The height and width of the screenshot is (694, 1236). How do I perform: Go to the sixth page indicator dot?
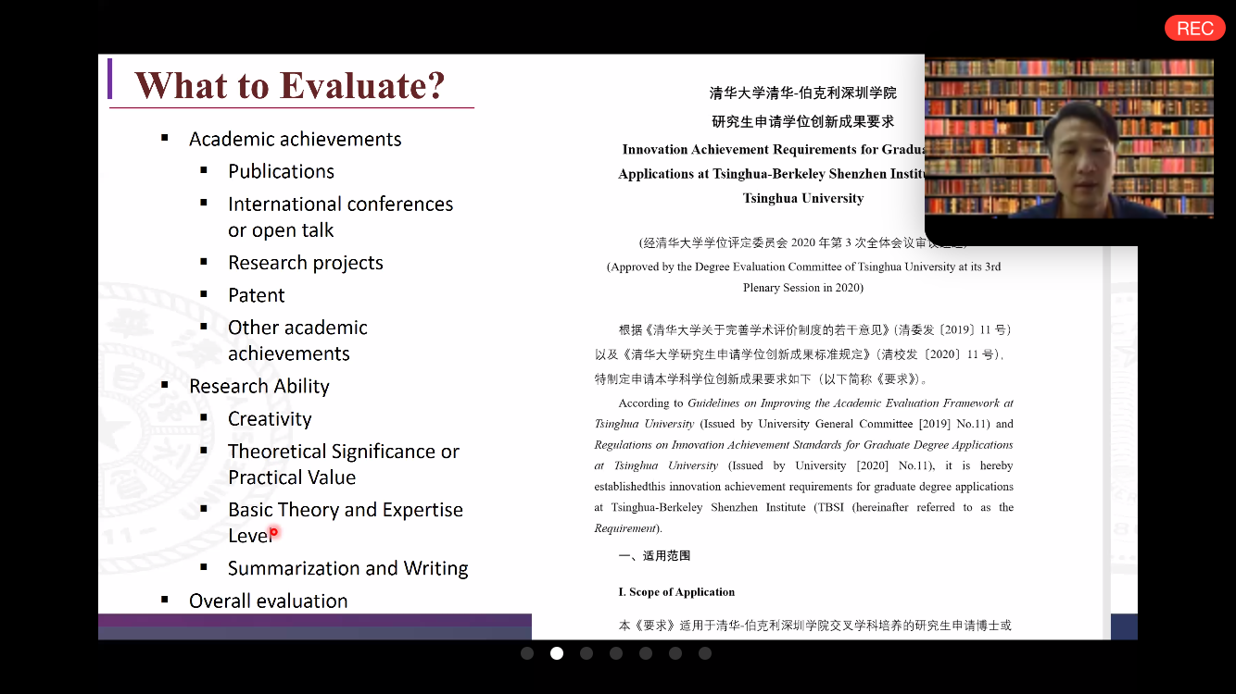[675, 653]
